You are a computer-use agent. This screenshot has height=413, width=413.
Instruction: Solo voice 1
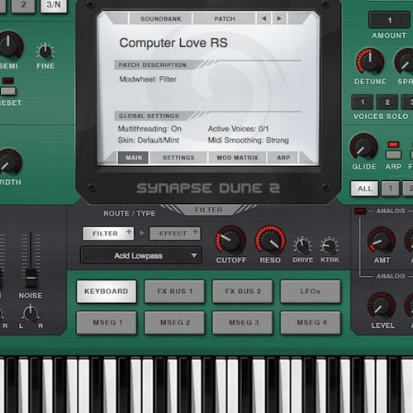[363, 102]
